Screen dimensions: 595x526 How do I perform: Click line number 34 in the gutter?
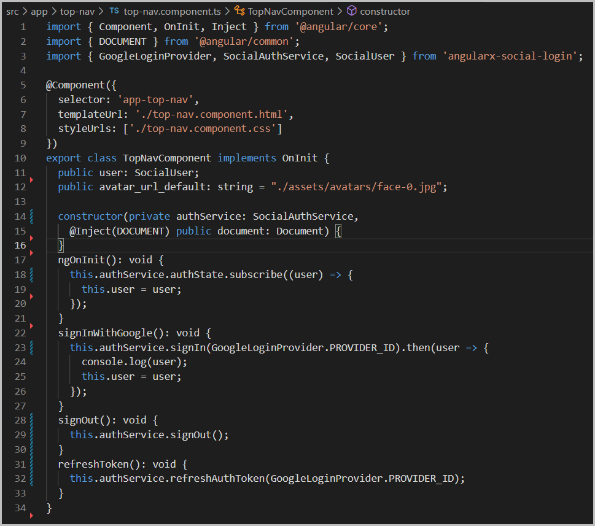click(20, 508)
